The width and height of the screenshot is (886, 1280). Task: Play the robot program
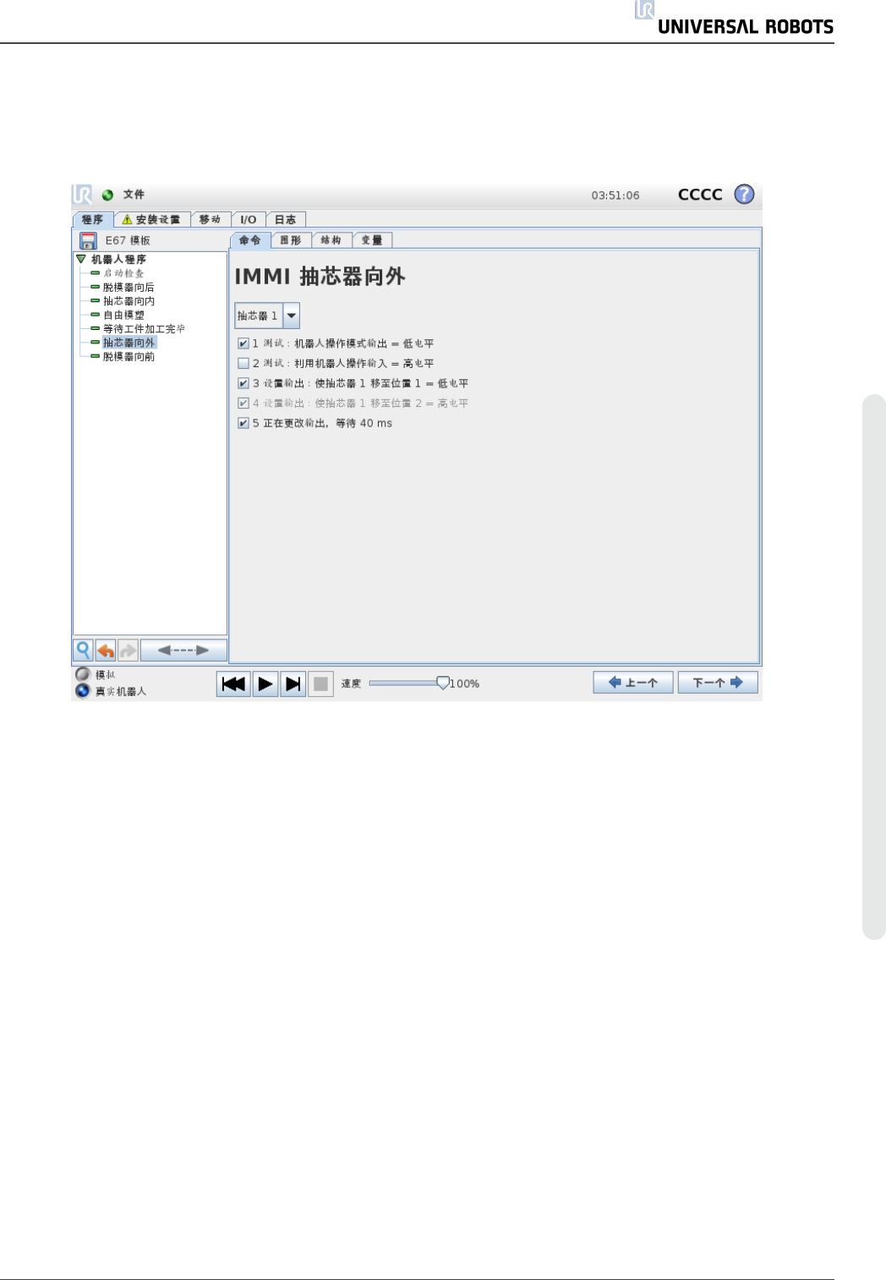tap(265, 684)
